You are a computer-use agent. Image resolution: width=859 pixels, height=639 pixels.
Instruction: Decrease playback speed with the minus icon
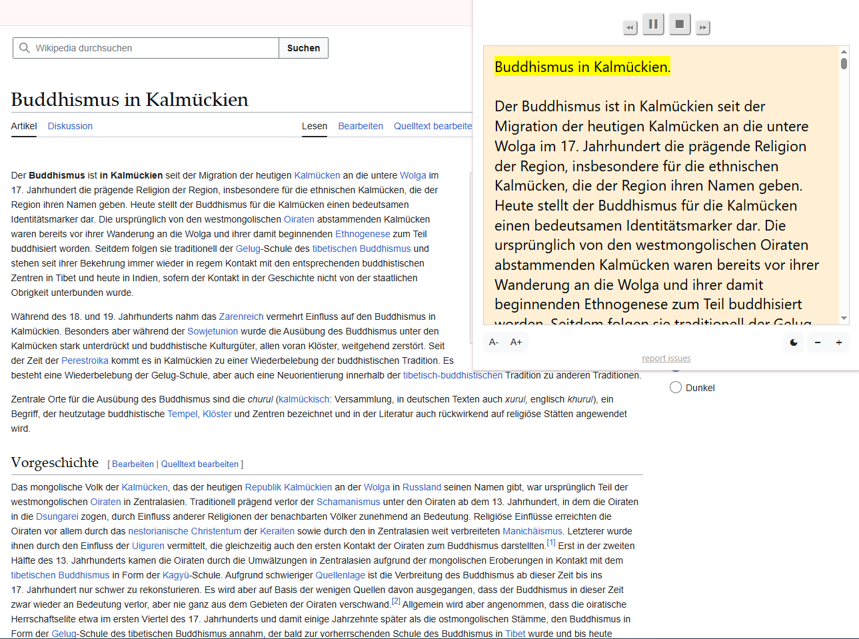[818, 342]
